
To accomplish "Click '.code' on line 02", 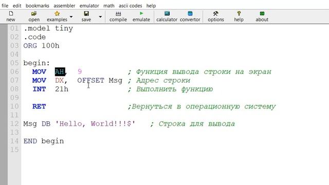I will coord(34,37).
